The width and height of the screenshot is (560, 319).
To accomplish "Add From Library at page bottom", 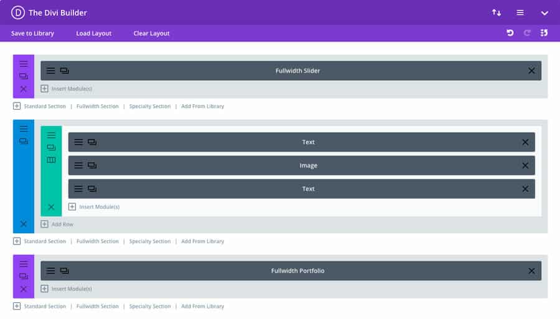I will pyautogui.click(x=202, y=306).
